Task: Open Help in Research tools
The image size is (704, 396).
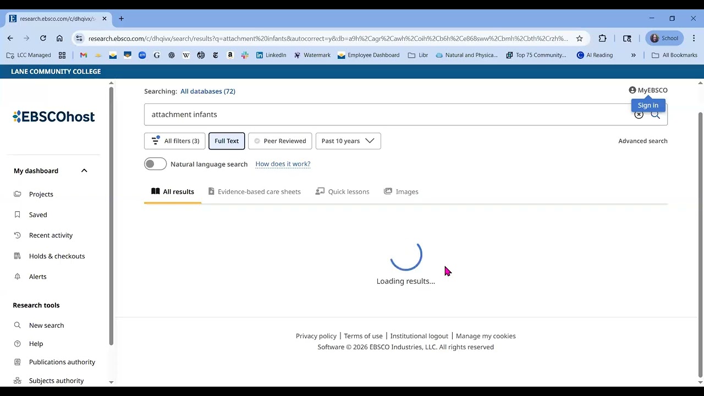Action: pos(36,344)
